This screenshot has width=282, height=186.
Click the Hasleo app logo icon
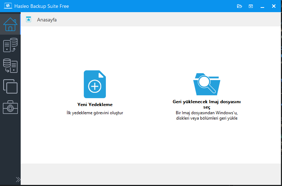click(x=8, y=6)
